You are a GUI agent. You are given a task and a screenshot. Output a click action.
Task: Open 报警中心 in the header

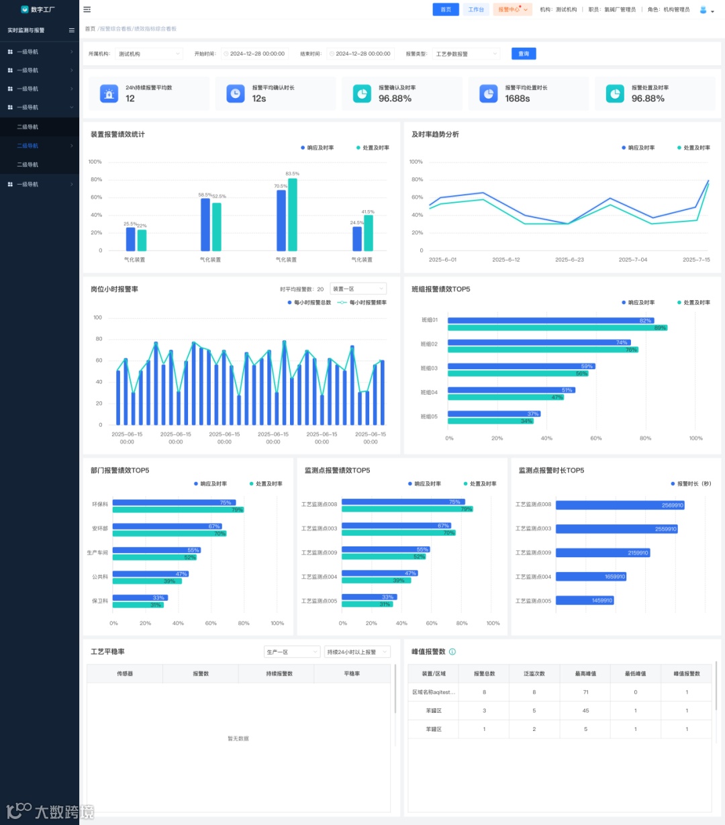pos(512,9)
